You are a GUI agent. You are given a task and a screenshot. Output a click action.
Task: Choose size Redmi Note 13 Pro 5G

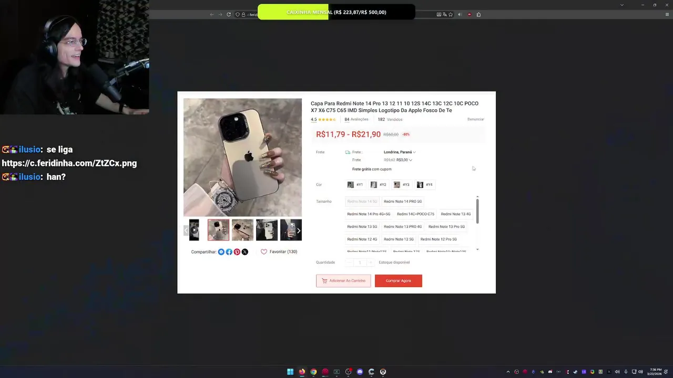point(446,227)
